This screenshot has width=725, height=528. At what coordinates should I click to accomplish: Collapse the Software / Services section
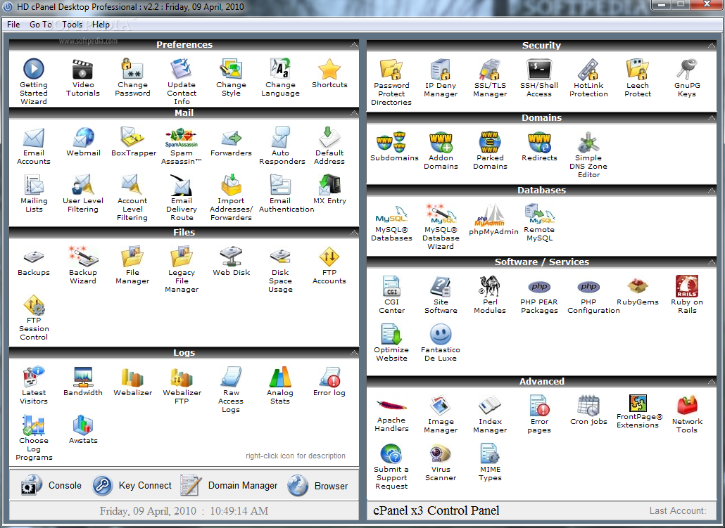coord(711,262)
